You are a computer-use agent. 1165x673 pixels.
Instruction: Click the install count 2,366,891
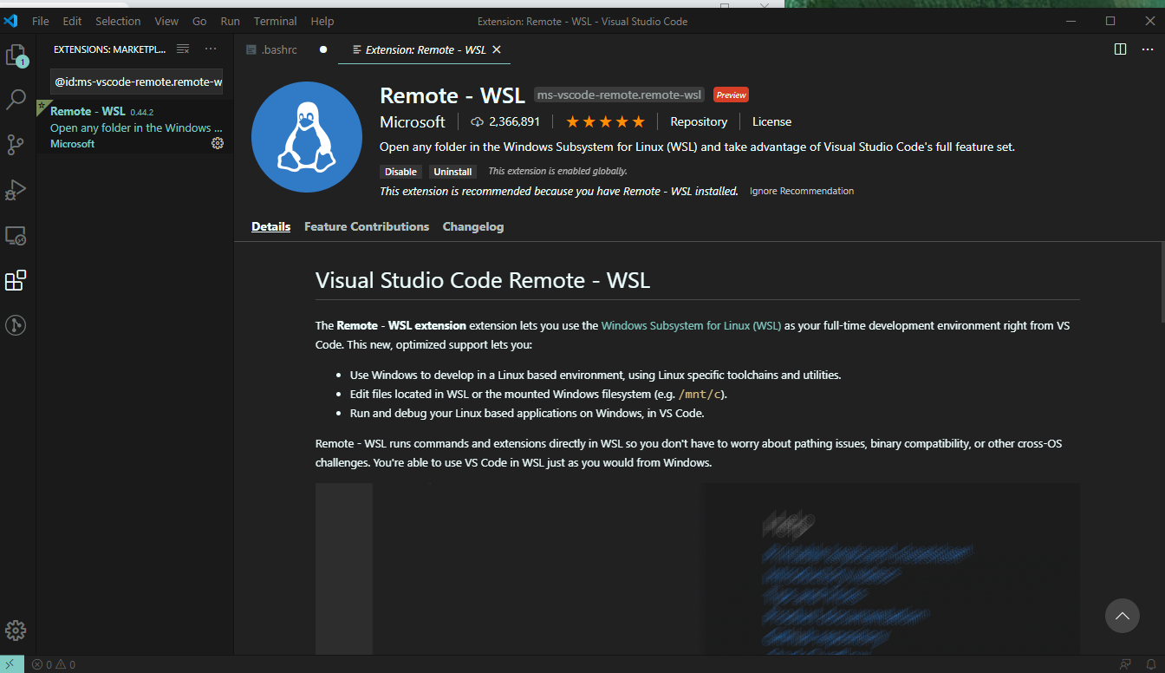[505, 121]
